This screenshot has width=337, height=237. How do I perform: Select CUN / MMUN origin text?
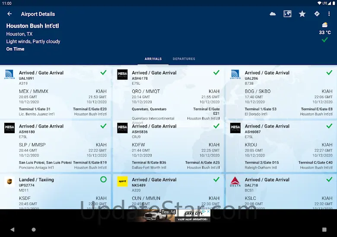tap(146, 198)
